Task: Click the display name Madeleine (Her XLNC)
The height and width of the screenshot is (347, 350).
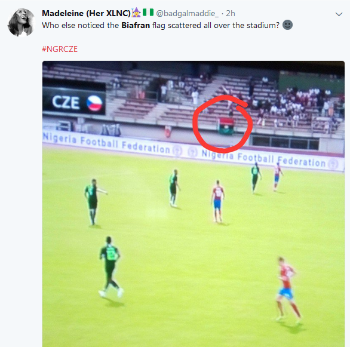Action: point(86,13)
